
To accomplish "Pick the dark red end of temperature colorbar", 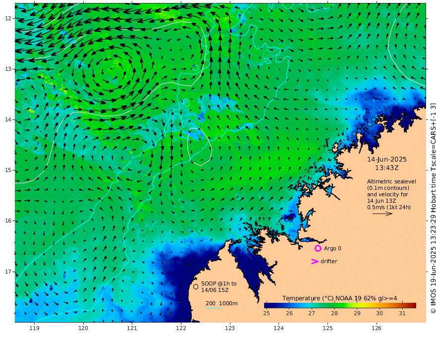I will [x=413, y=306].
